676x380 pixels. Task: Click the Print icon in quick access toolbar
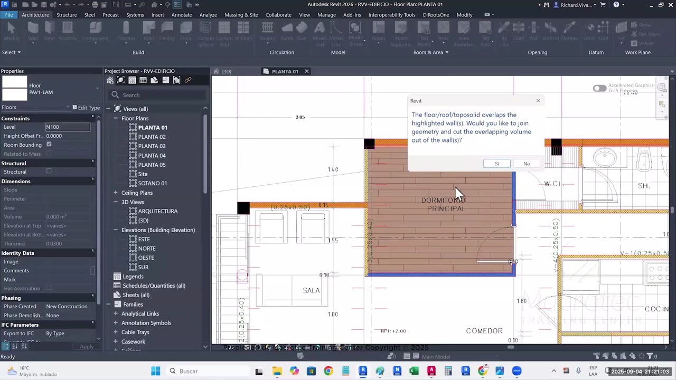coord(95,5)
